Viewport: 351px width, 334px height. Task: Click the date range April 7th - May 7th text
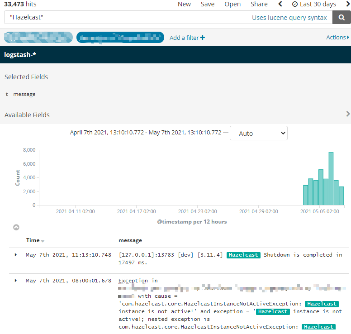(x=146, y=133)
